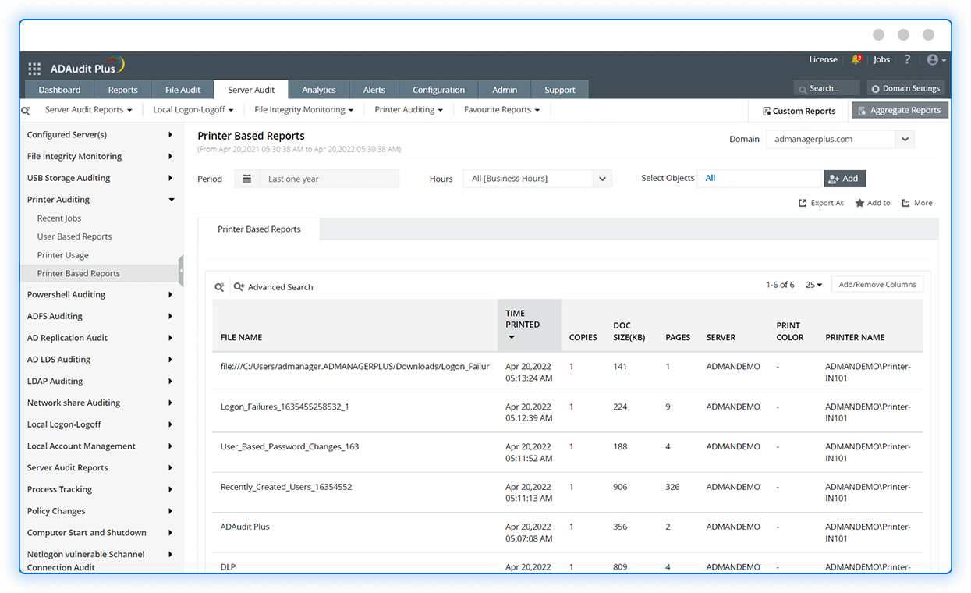This screenshot has width=971, height=593.
Task: Switch to the File Audit tab
Action: pos(183,90)
